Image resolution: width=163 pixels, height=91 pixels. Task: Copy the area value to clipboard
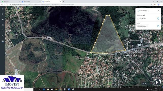pos(158,26)
